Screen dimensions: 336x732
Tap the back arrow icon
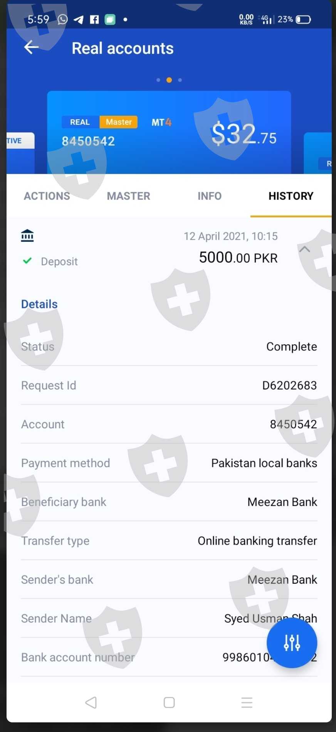click(31, 47)
